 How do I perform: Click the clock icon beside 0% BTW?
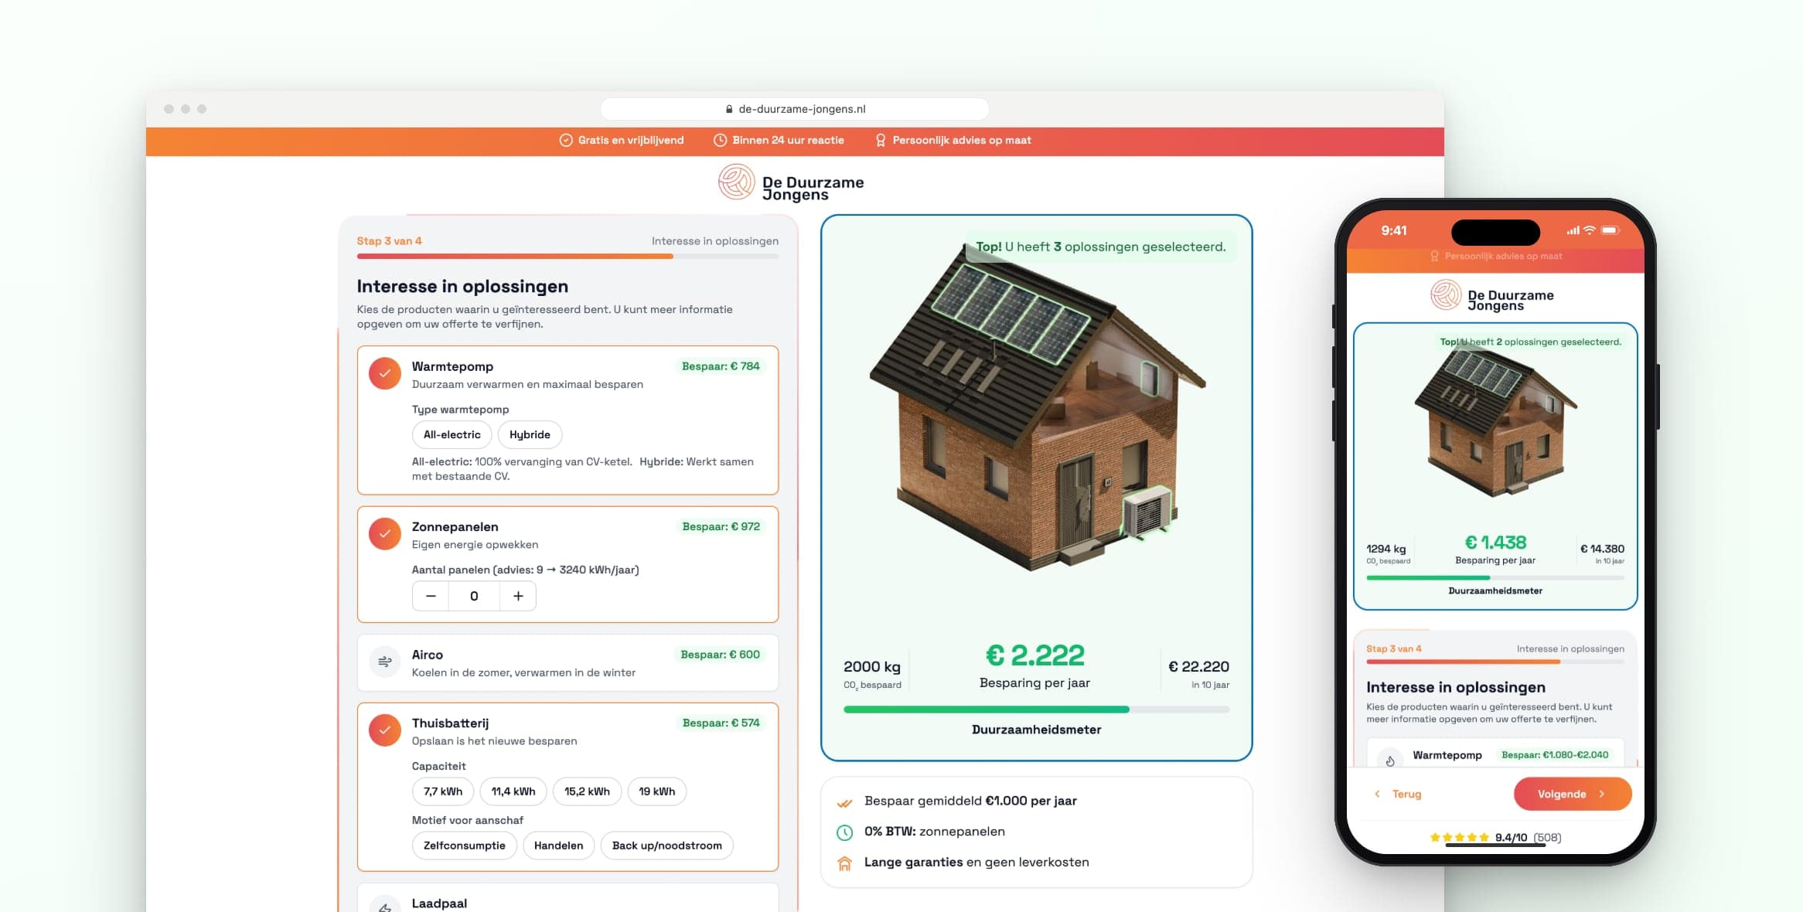pos(844,832)
